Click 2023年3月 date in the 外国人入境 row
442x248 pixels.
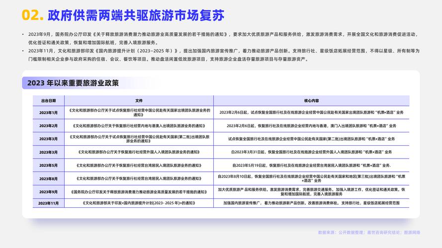click(49, 152)
